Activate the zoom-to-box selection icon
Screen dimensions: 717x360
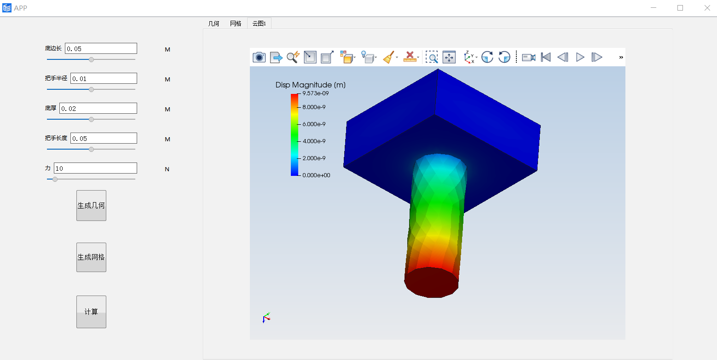point(432,57)
